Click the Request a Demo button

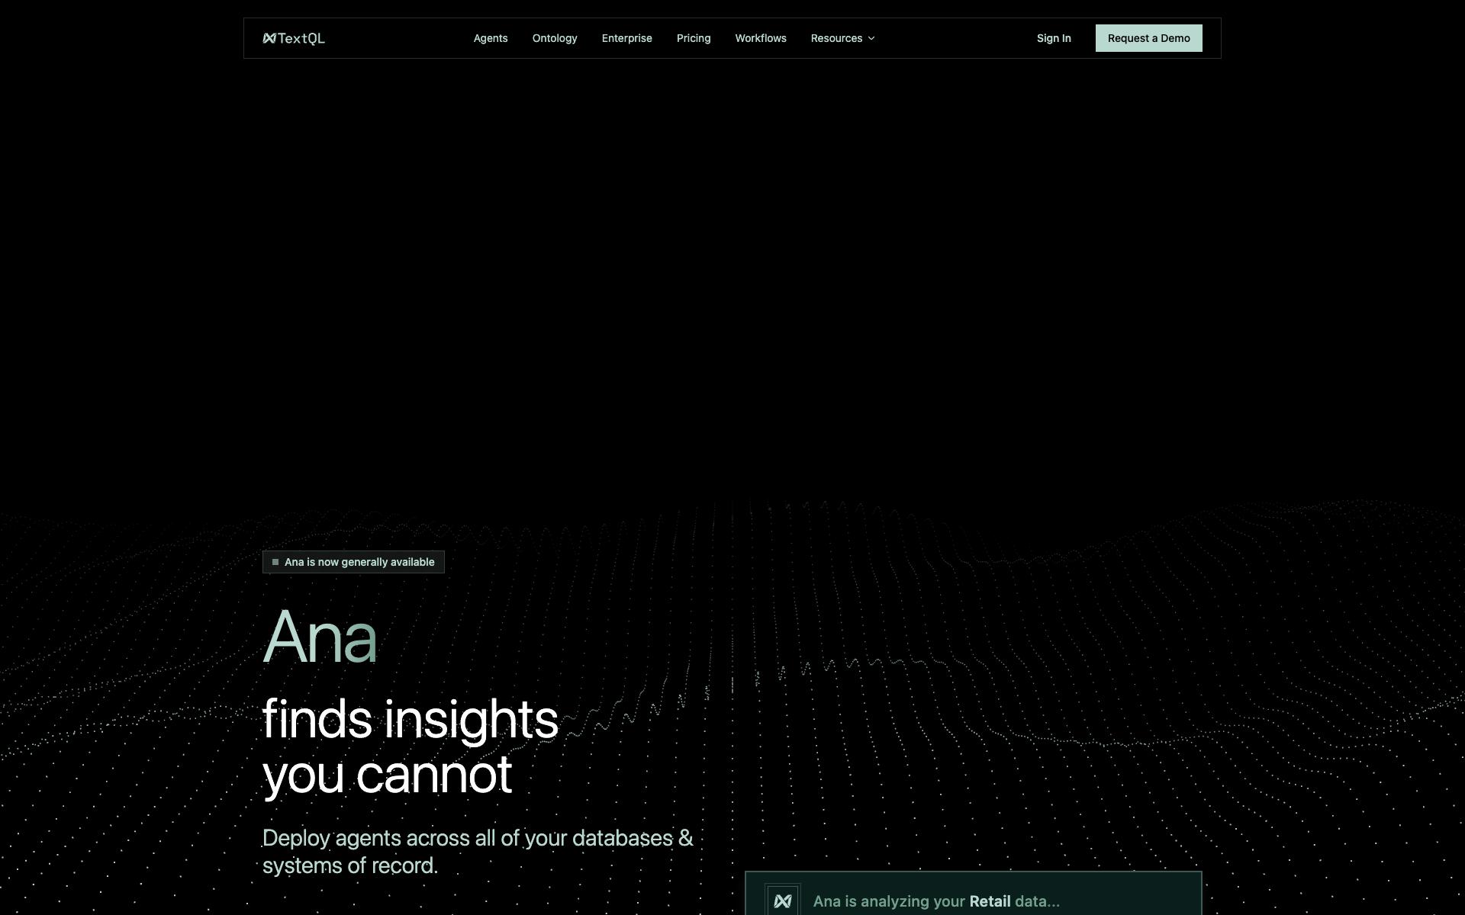(x=1149, y=38)
